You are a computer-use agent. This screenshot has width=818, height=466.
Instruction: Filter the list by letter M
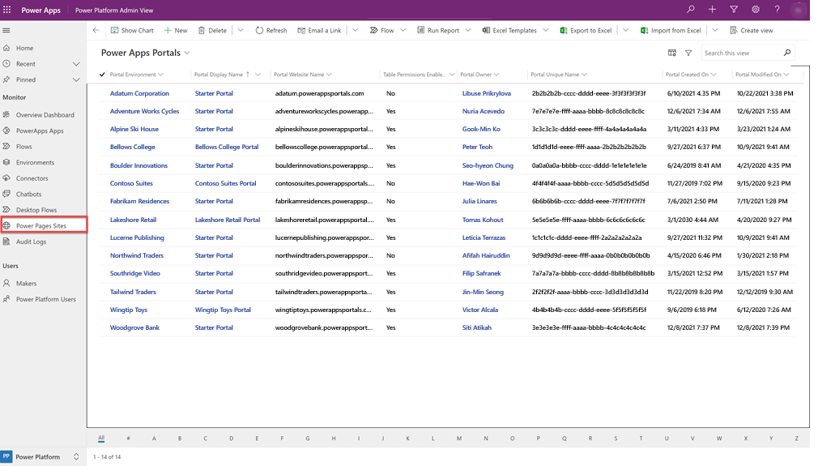(x=459, y=438)
